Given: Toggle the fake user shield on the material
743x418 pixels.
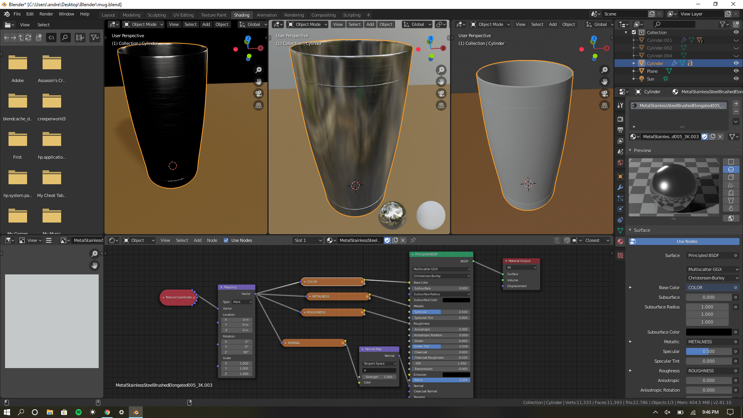Looking at the screenshot, I should (x=705, y=137).
